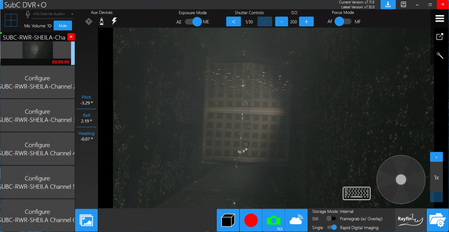449x232 pixels.
Task: Capture a still with the green camera icon
Action: coord(273,220)
